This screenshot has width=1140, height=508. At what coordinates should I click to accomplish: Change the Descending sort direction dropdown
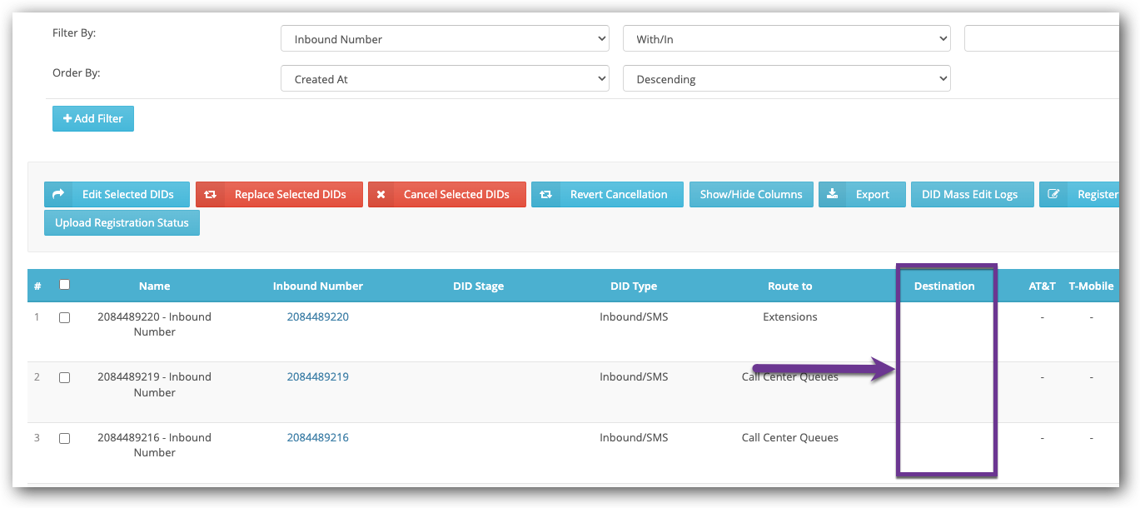click(786, 79)
